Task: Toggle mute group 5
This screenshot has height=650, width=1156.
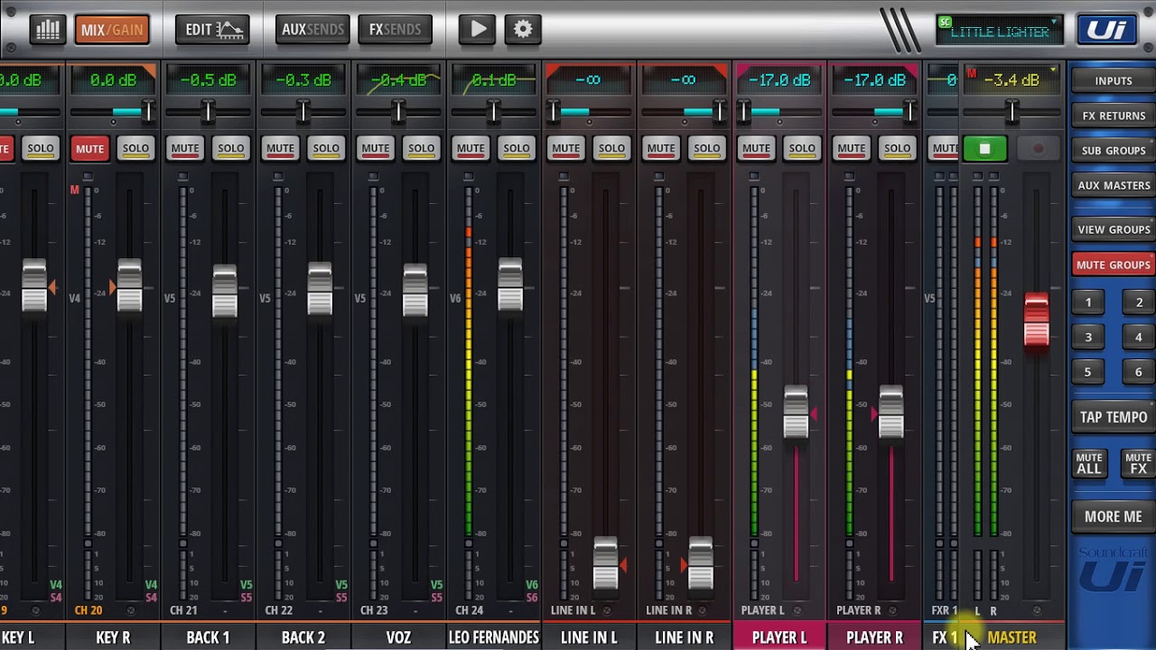Action: click(x=1088, y=372)
